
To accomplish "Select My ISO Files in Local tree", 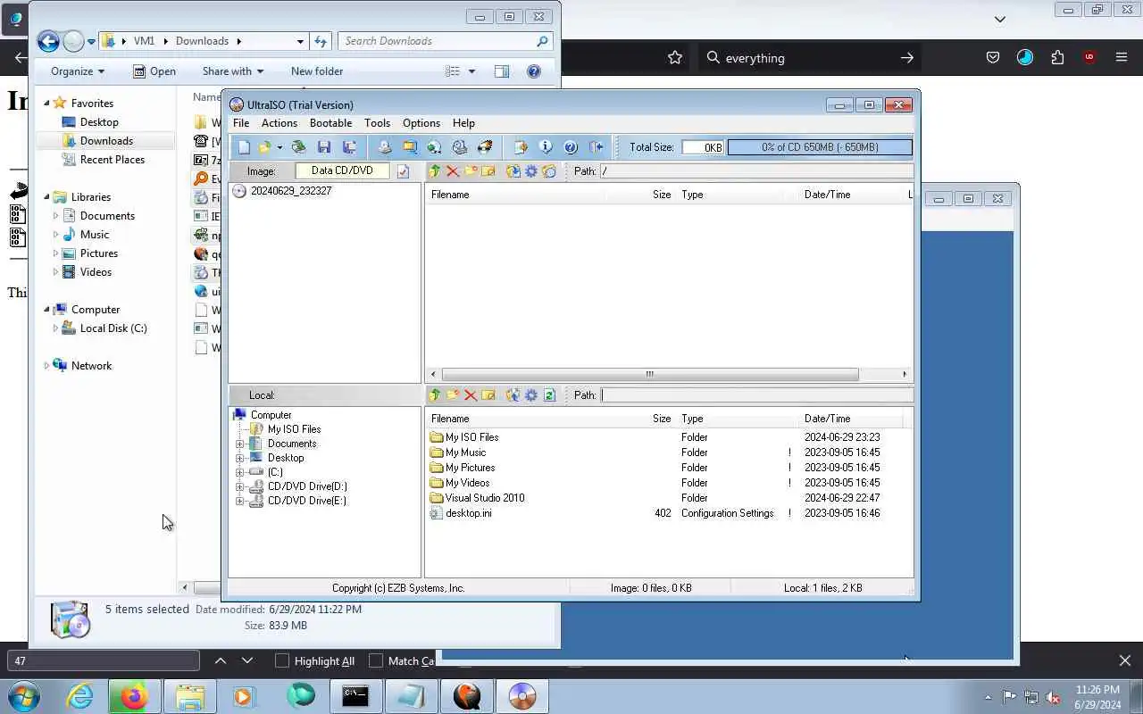I will pyautogui.click(x=294, y=429).
